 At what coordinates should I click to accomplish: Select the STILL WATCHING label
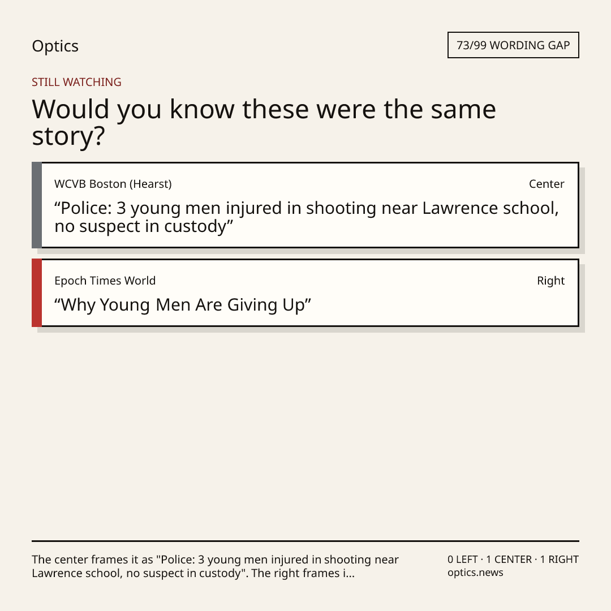pyautogui.click(x=76, y=82)
